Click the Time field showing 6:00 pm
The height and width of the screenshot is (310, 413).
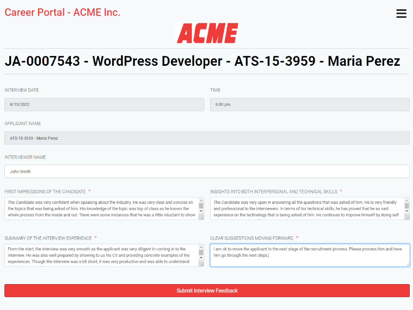coord(310,105)
